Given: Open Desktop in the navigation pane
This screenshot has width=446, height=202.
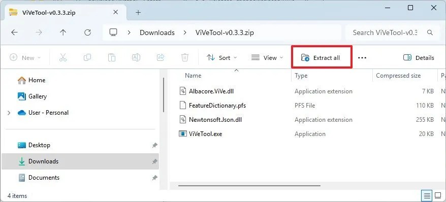Looking at the screenshot, I should tap(39, 145).
